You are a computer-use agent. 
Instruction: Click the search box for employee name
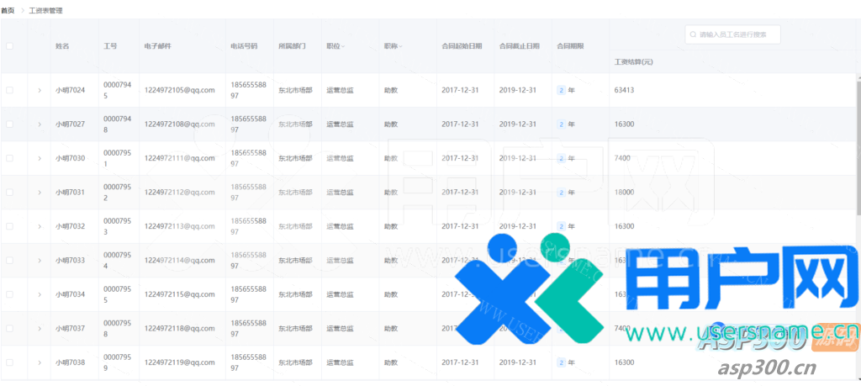tap(732, 34)
